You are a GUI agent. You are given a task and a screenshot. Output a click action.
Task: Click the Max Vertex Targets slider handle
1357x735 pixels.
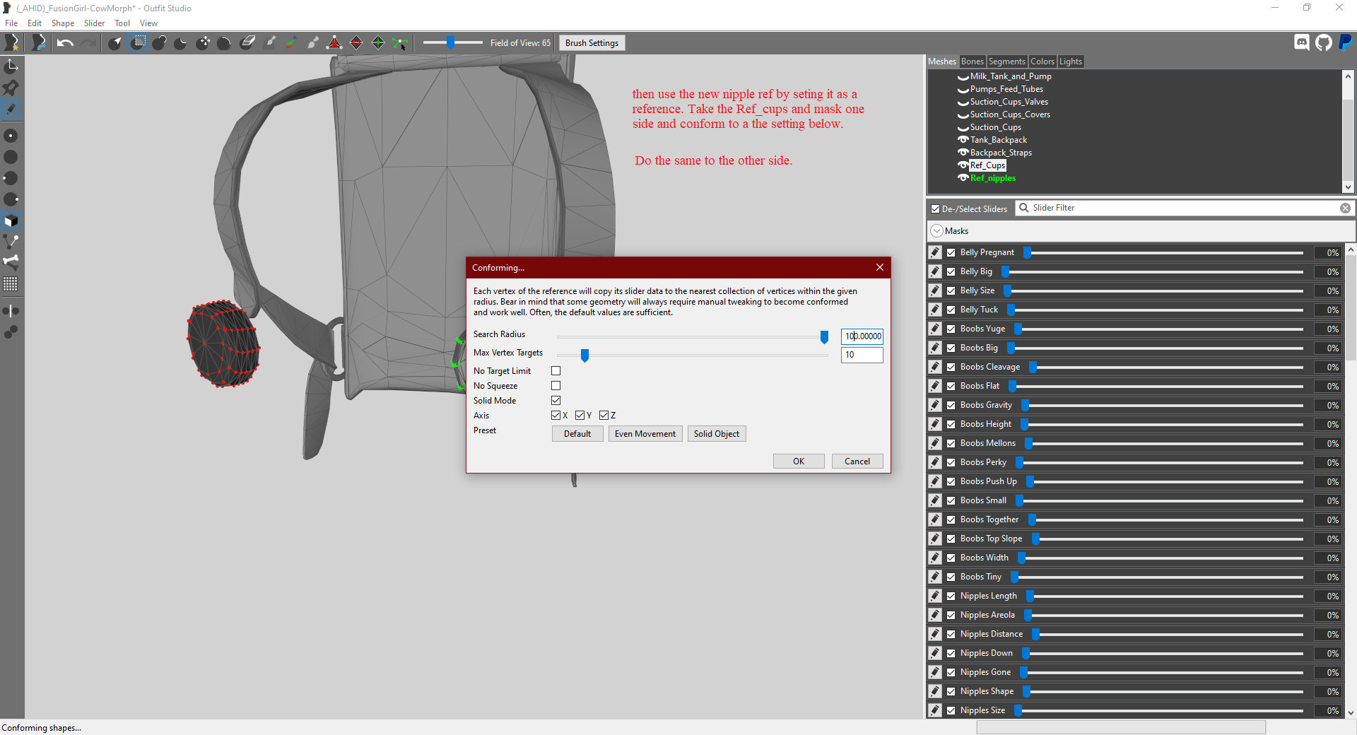[584, 355]
